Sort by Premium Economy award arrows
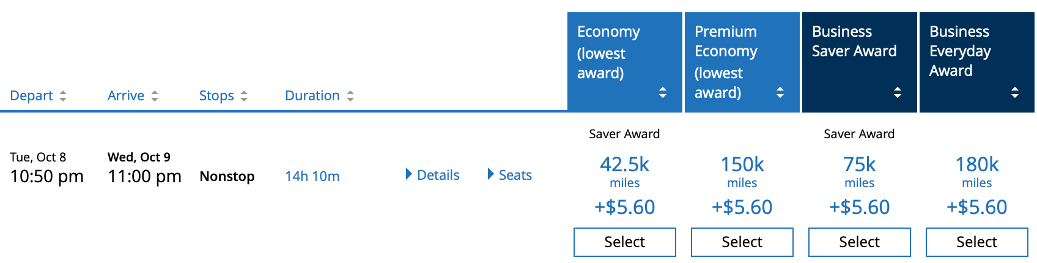The image size is (1037, 263). [x=780, y=92]
